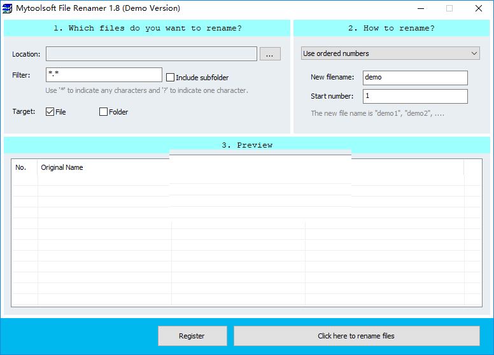Click the wildcard usage hint text
The width and height of the screenshot is (494, 355).
click(x=147, y=90)
